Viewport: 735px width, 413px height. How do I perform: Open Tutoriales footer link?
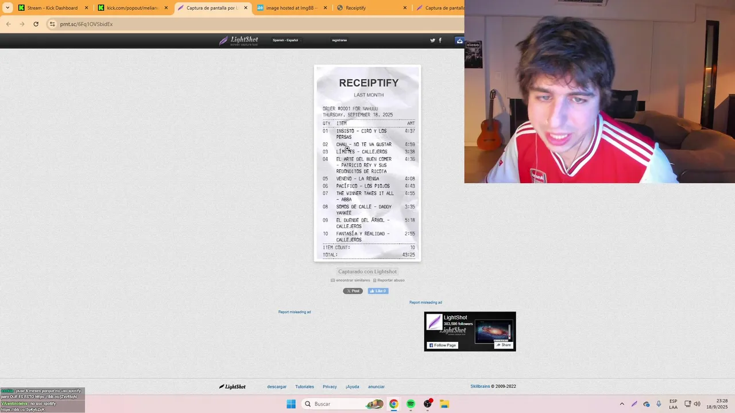(304, 387)
